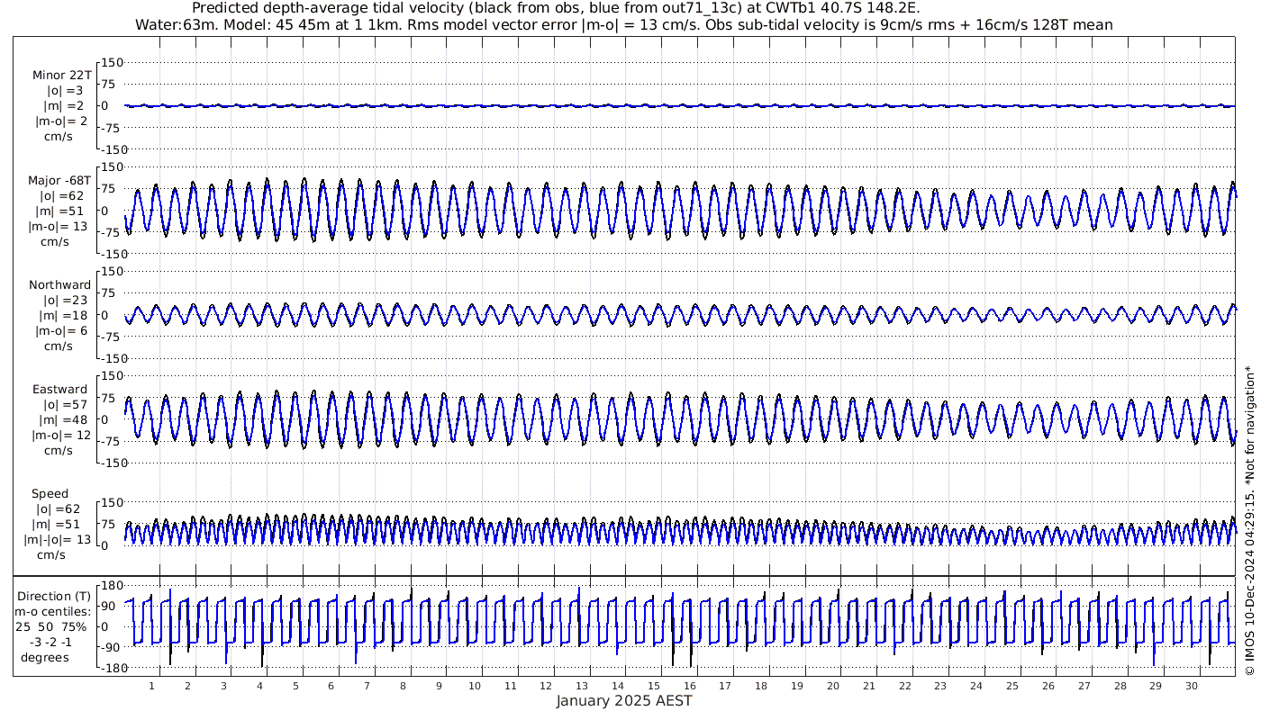
Task: Click '|m|-|o|= 13' in the Speed label
Action: [58, 539]
